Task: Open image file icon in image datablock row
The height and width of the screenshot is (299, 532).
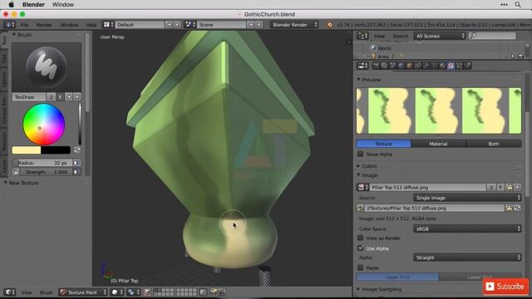Action: 509,187
